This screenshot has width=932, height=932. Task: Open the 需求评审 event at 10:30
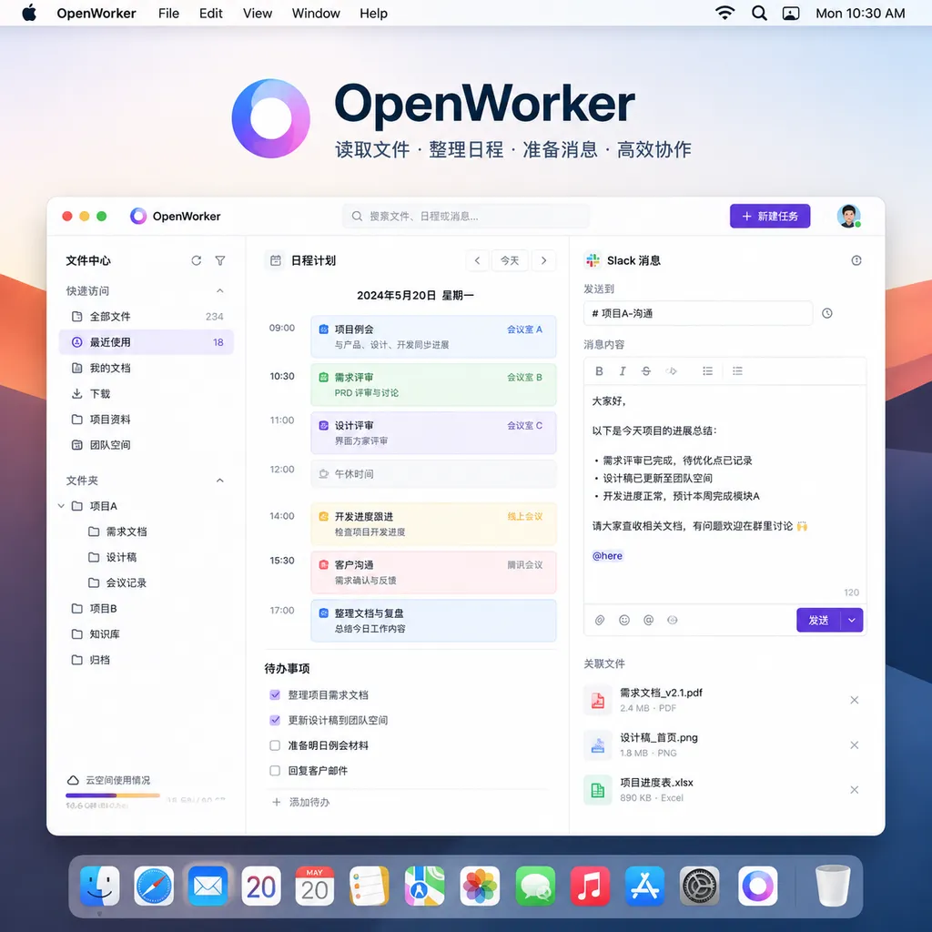click(433, 385)
